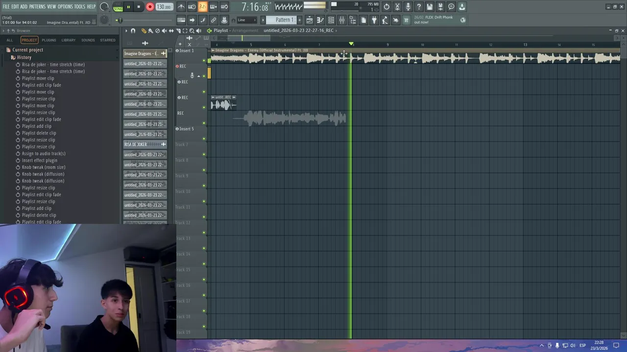Viewport: 627px width, 352px height.
Task: Toggle wait for input before recording
Action: point(192,7)
